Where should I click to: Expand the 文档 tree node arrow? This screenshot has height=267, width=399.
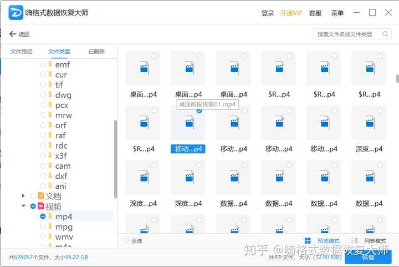(x=23, y=195)
